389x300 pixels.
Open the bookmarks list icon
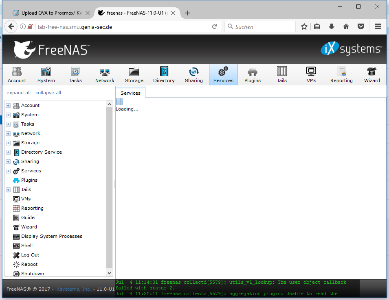(x=317, y=26)
